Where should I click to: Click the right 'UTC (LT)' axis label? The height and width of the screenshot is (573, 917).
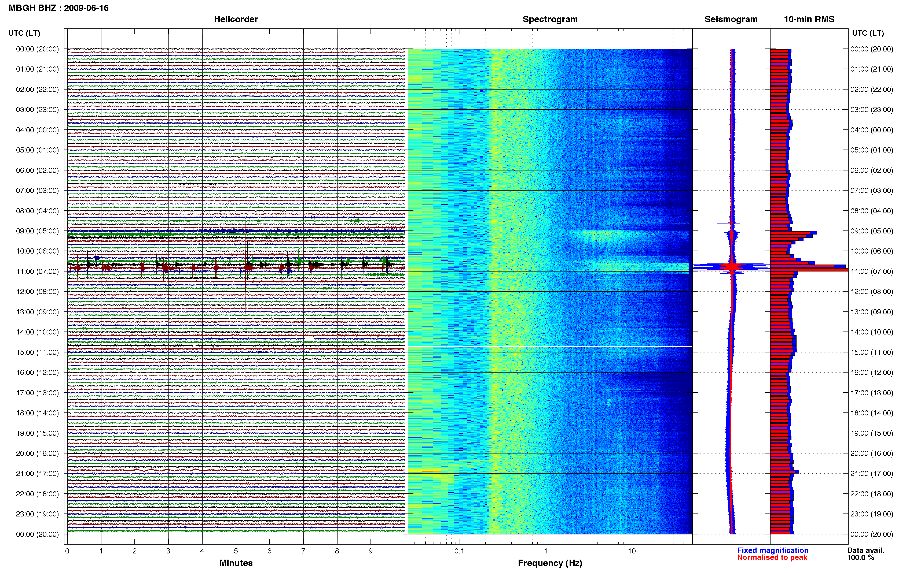click(x=868, y=33)
